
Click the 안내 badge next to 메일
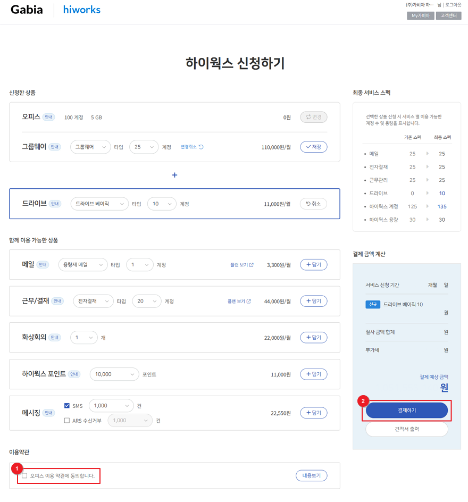pyautogui.click(x=43, y=264)
